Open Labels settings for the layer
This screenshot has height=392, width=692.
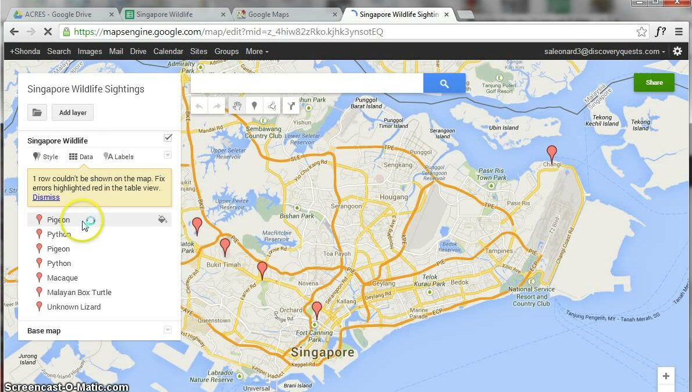point(119,156)
